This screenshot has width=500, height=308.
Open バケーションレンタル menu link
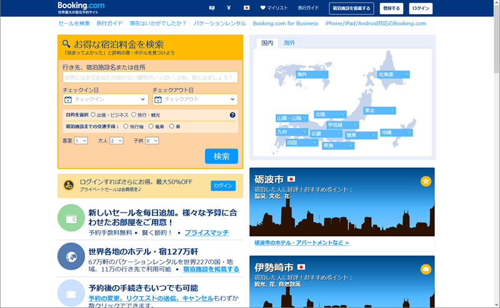219,23
